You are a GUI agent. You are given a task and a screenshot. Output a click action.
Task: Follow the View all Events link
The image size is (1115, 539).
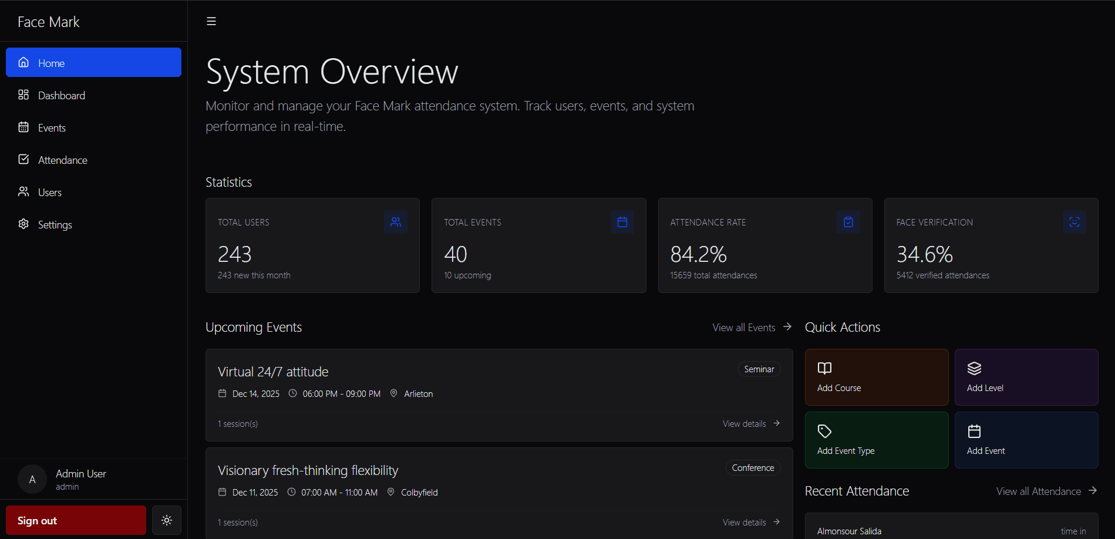[x=752, y=328]
